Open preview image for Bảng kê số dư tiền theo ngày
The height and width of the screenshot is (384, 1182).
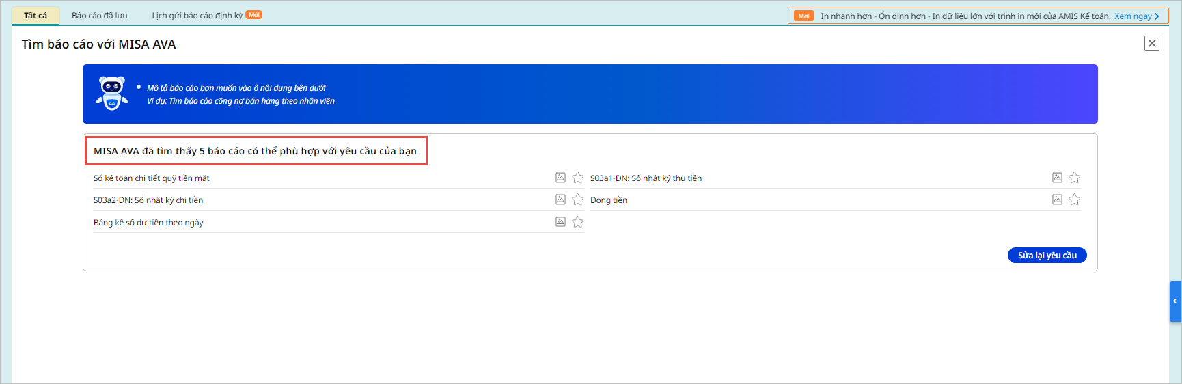[x=560, y=221]
